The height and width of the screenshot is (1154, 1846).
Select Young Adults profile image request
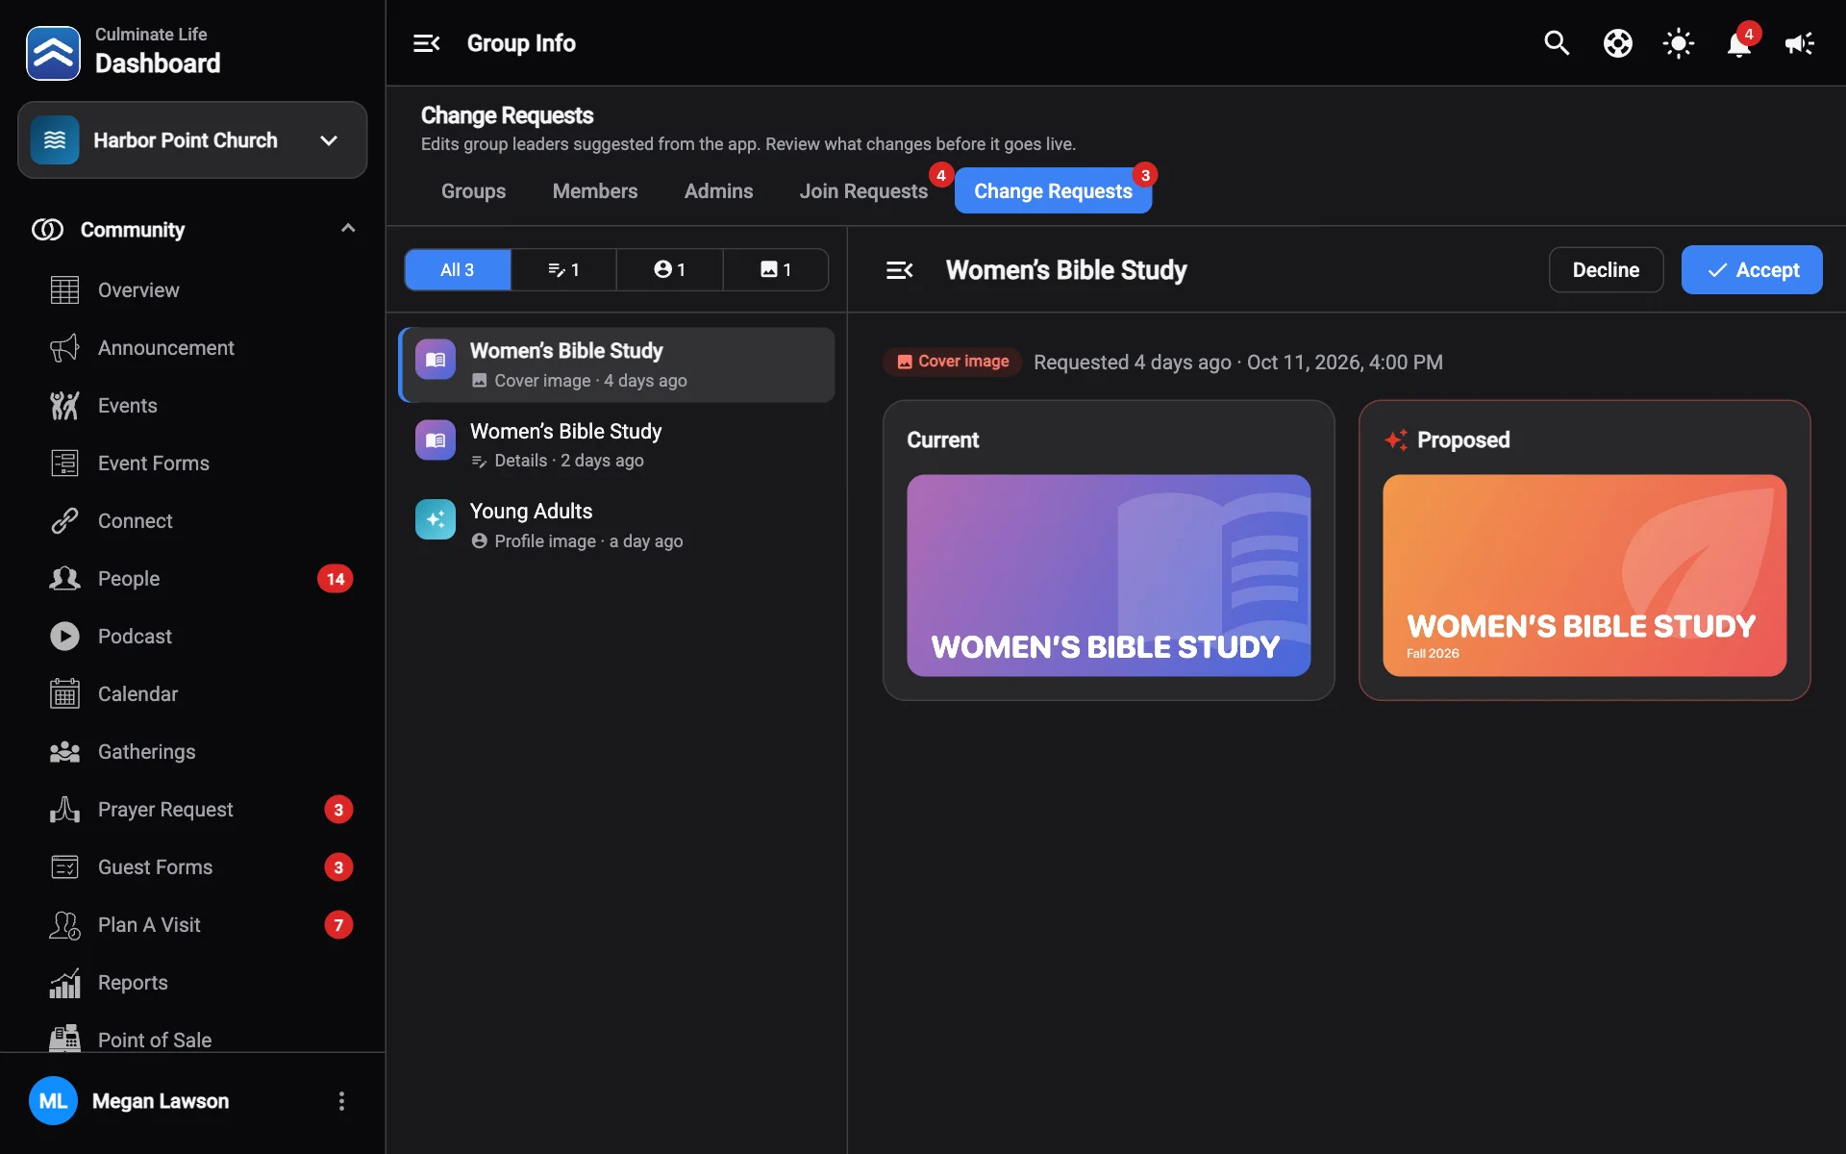616,525
